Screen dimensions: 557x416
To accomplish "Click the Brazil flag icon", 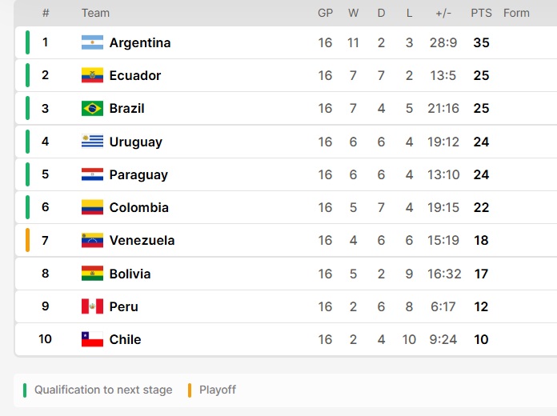I will [x=92, y=108].
